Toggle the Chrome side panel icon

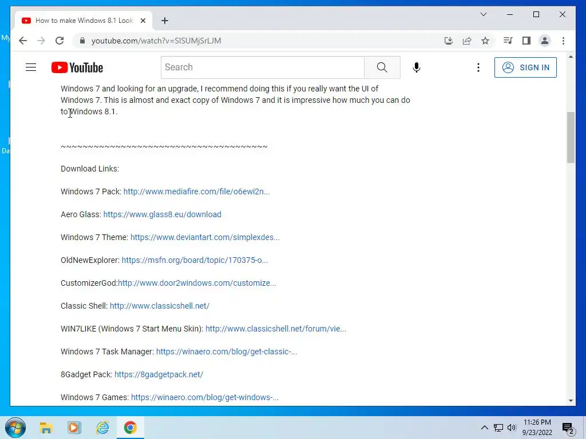click(526, 41)
